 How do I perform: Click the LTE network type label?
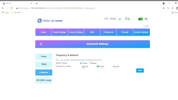(106, 19)
